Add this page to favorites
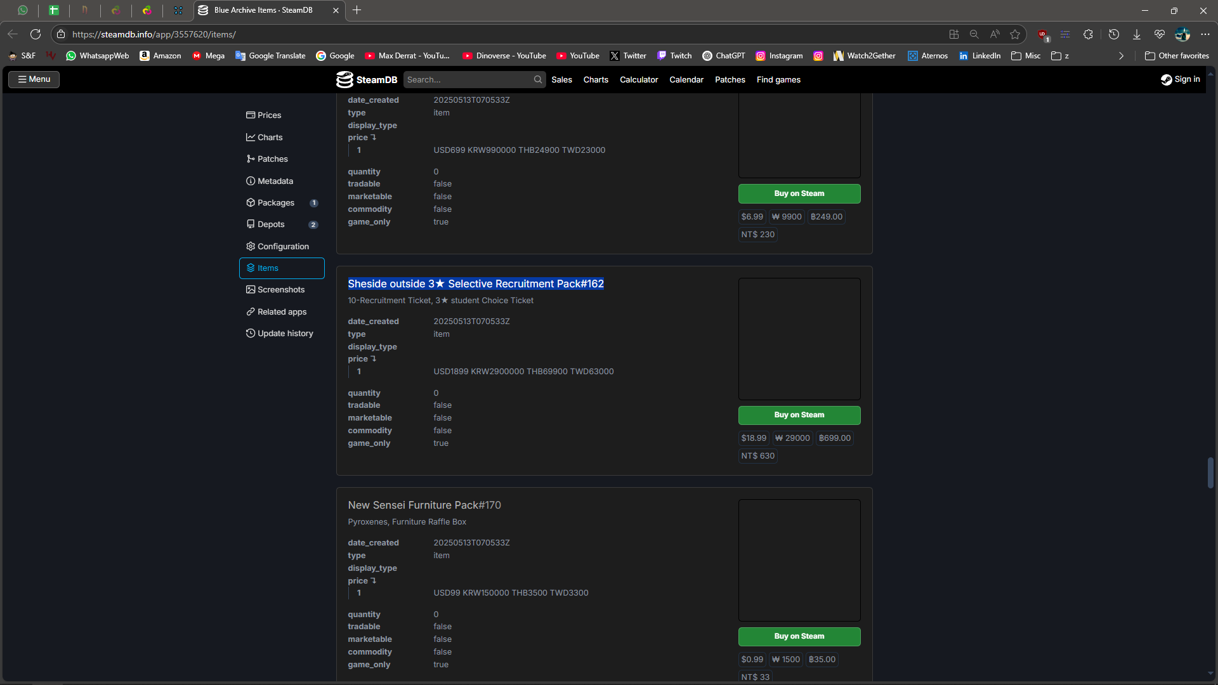1218x685 pixels. (x=1015, y=34)
